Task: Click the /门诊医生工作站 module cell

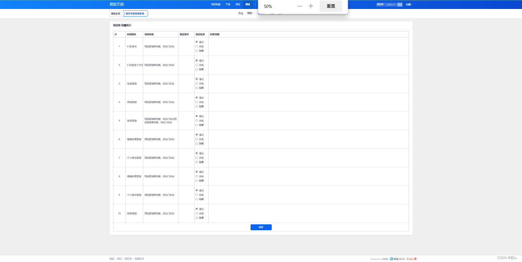Action: [135, 65]
